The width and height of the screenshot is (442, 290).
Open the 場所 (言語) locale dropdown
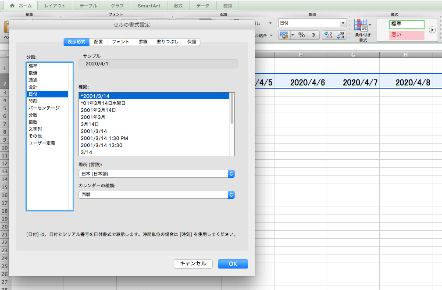231,174
